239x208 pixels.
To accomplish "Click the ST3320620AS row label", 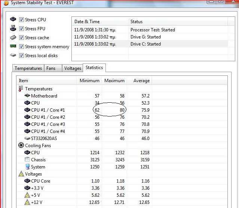I will [x=44, y=139].
